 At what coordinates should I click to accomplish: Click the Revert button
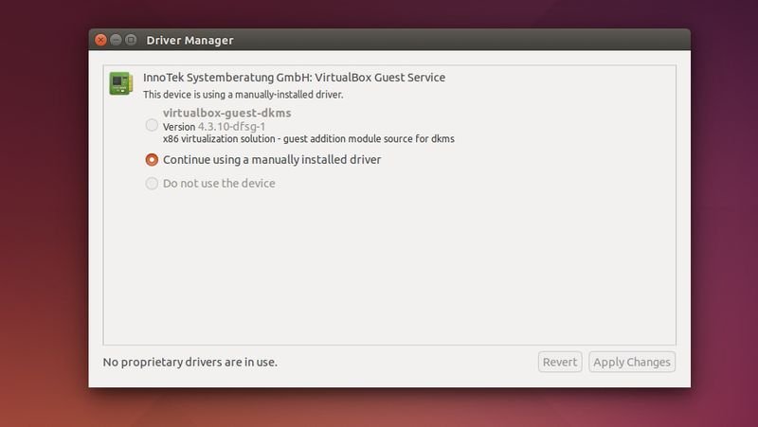[x=559, y=362]
